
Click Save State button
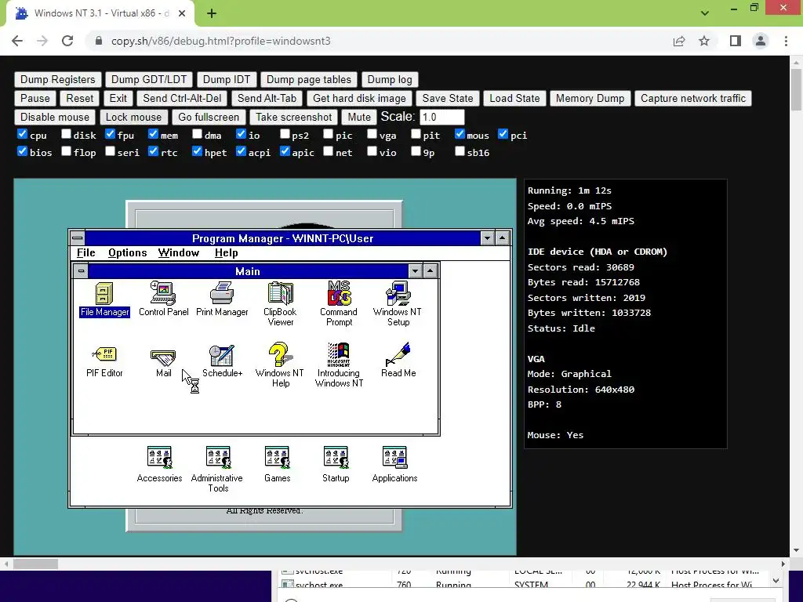click(448, 98)
